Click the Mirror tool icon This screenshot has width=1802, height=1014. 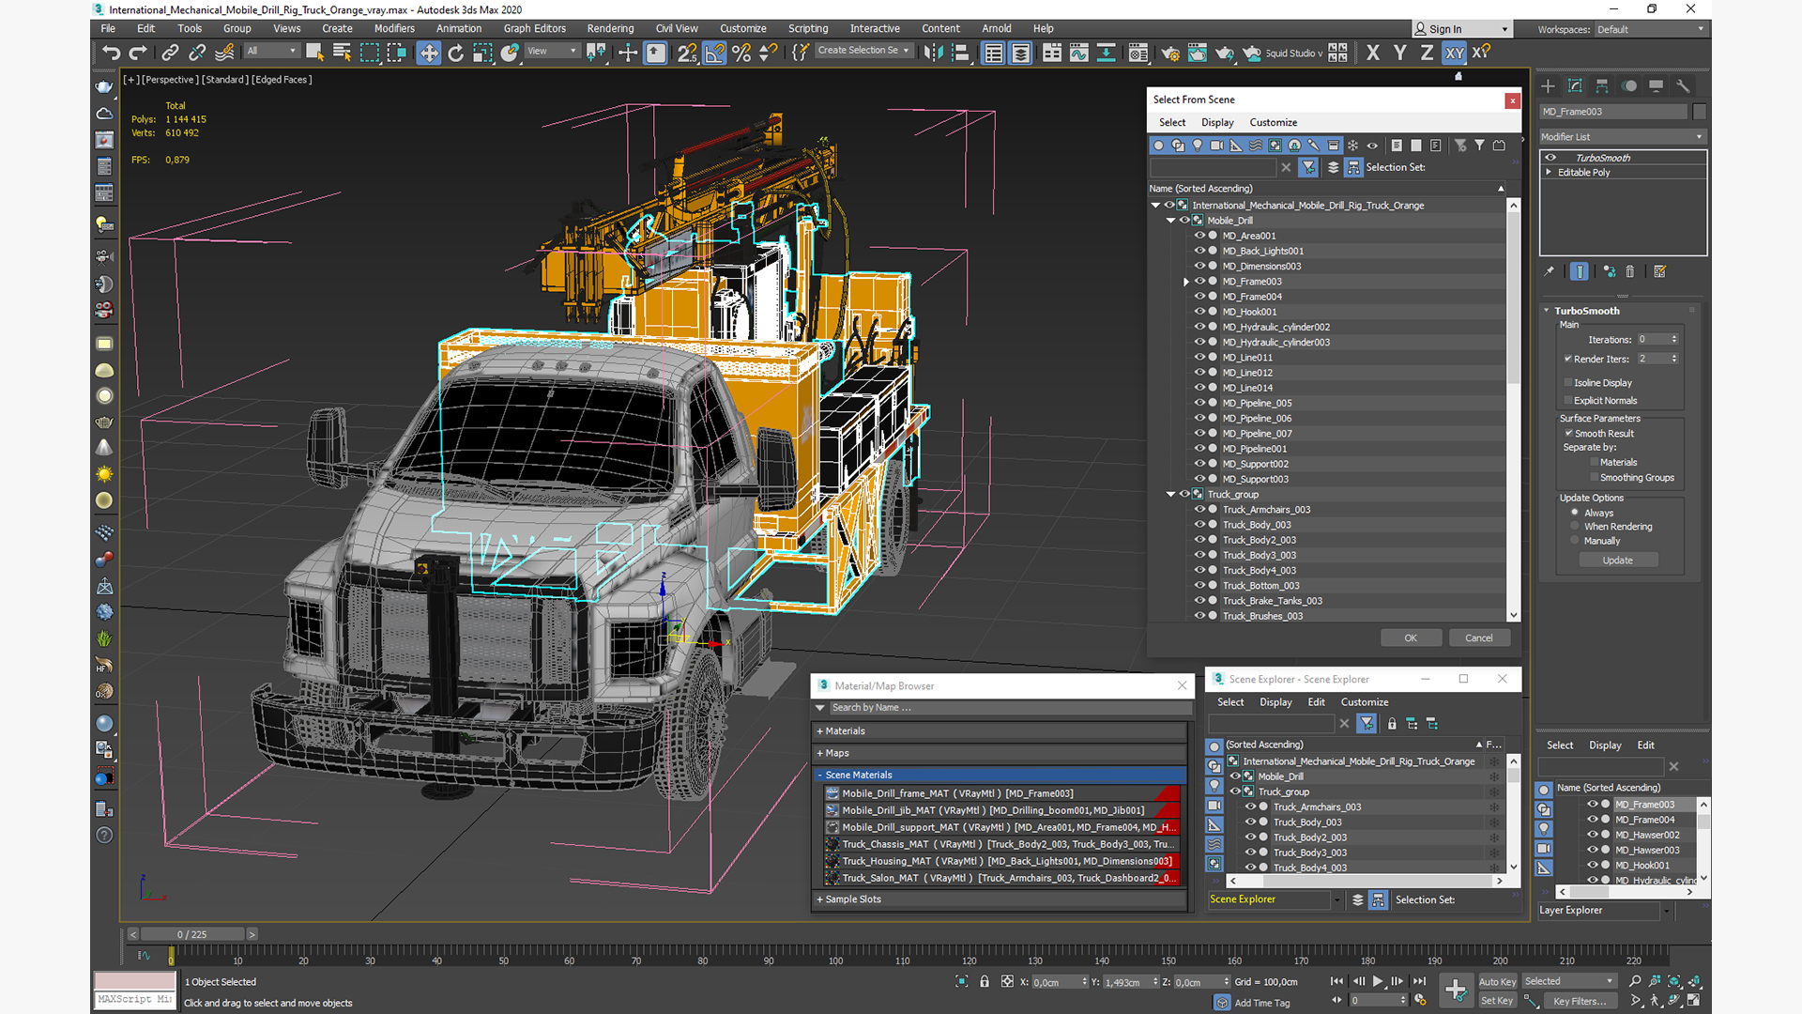click(x=933, y=53)
